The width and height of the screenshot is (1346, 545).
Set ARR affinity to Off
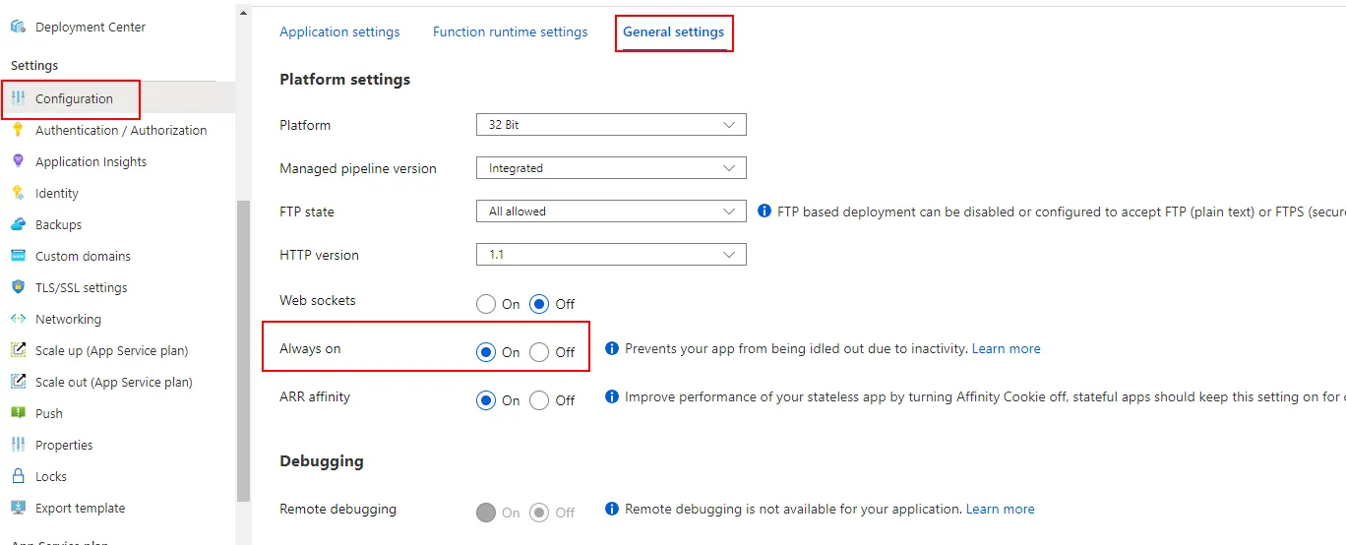coord(539,400)
